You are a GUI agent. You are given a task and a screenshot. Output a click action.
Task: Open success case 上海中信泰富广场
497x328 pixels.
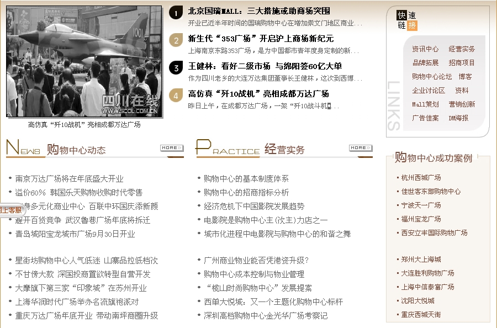427,287
